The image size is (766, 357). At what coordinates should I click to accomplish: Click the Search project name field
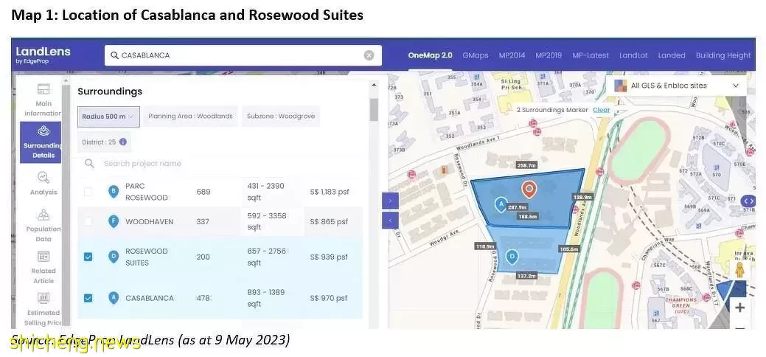220,163
